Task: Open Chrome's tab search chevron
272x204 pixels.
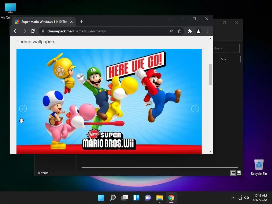Action: tap(170, 19)
